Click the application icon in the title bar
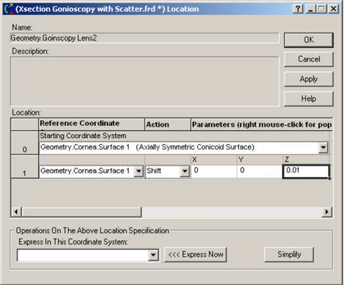344x285 pixels. (9, 9)
